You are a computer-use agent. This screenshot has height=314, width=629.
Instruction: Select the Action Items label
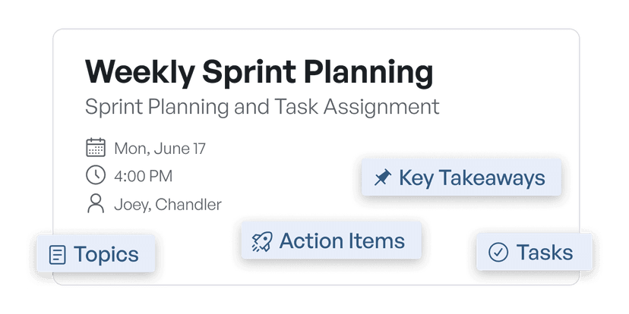point(342,240)
